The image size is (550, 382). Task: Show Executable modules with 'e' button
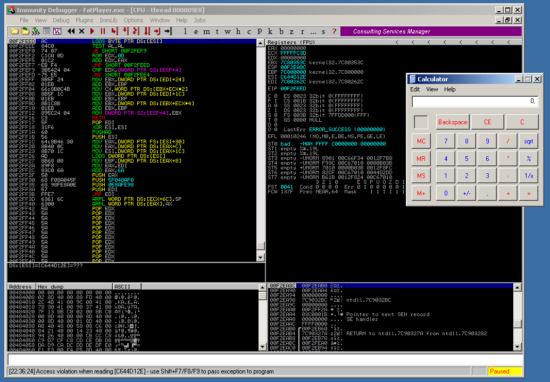[x=196, y=31]
